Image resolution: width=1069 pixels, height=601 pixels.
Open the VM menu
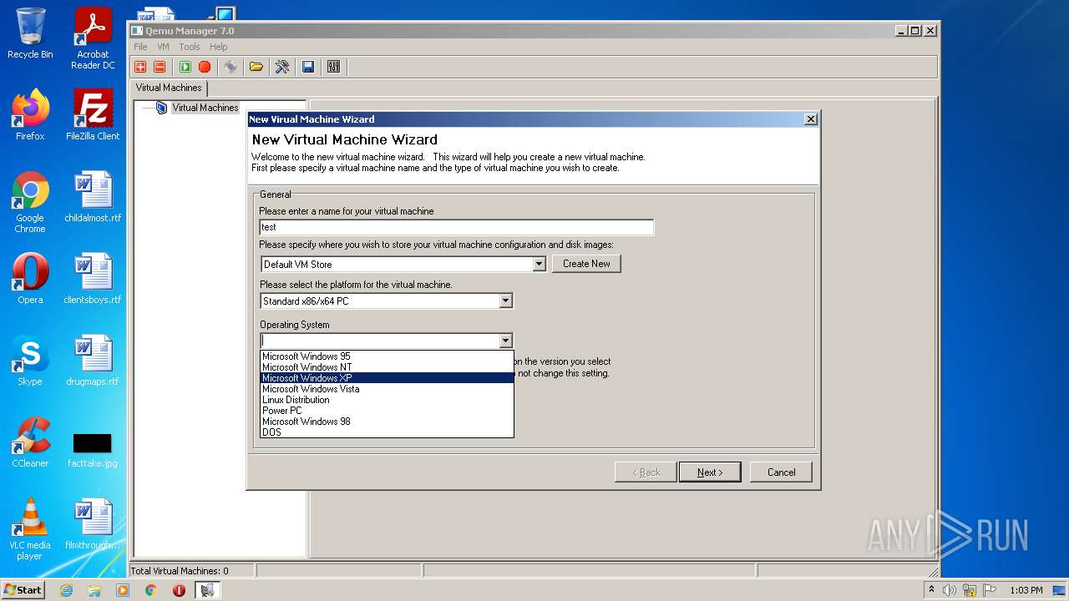[163, 47]
